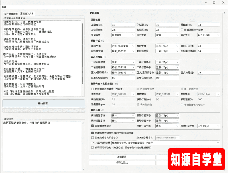Screen dimensions: 228x173
Task: Toggle the 自动调整列宽 checkbox
Action: coord(138,89)
